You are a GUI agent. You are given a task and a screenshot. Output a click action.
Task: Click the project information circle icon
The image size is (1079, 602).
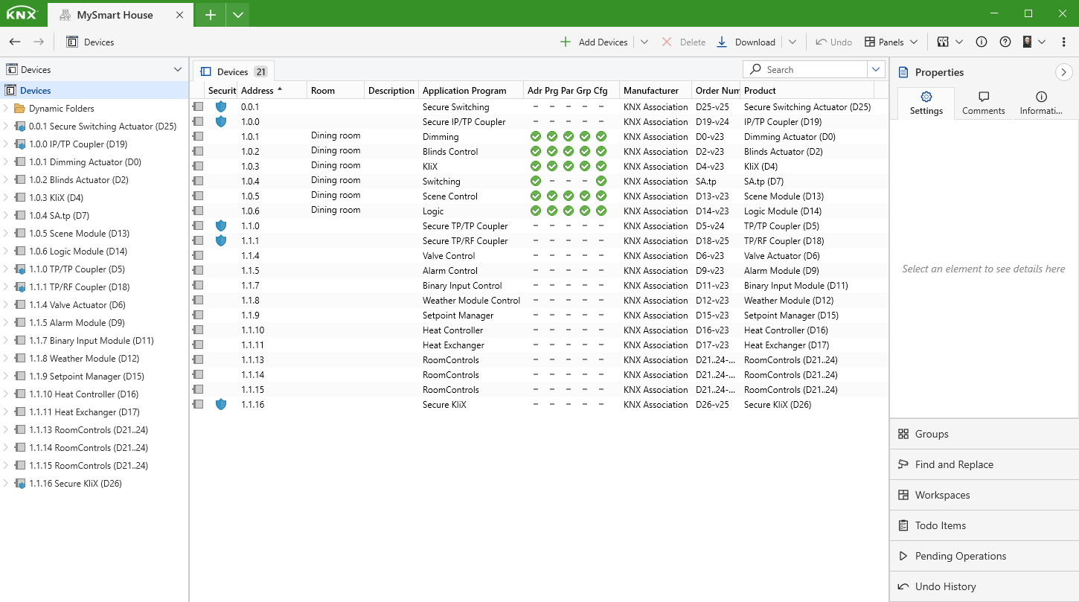coord(982,42)
